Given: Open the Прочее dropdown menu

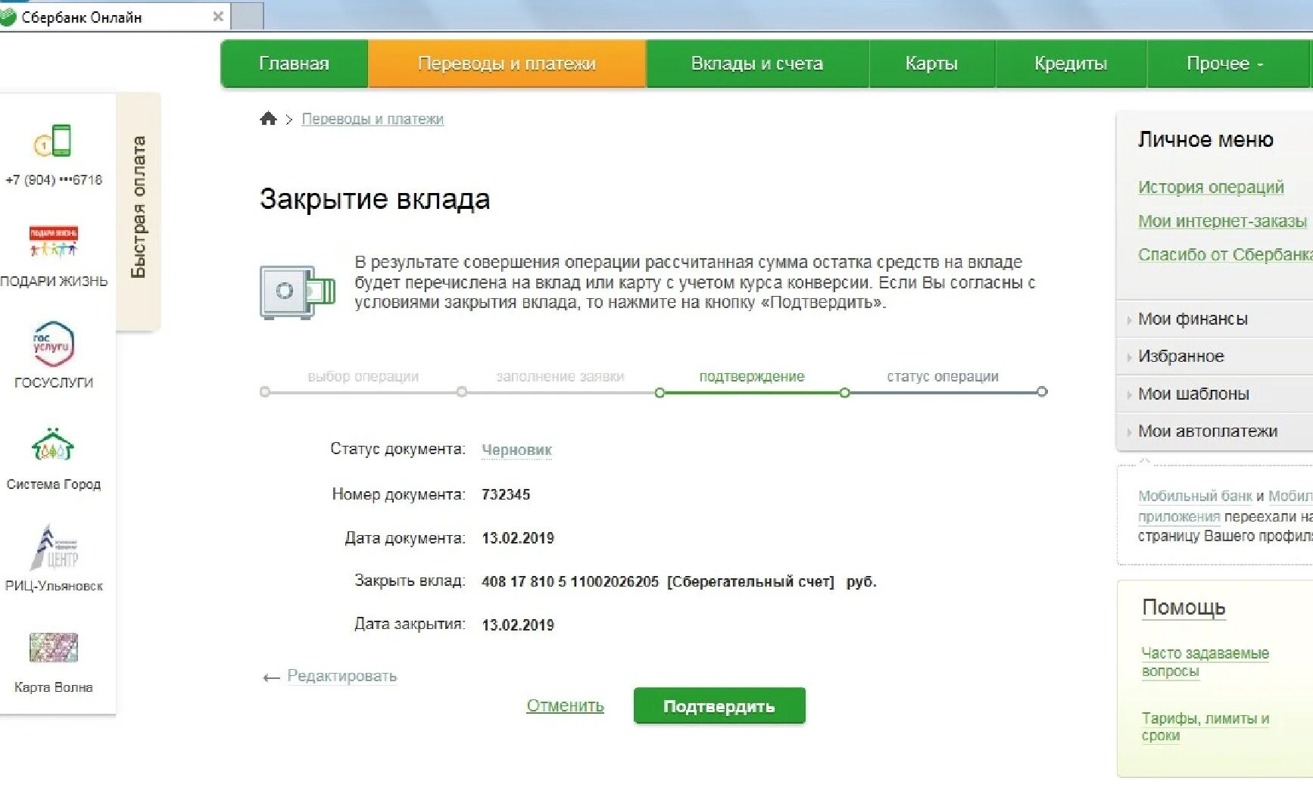Looking at the screenshot, I should 1224,64.
